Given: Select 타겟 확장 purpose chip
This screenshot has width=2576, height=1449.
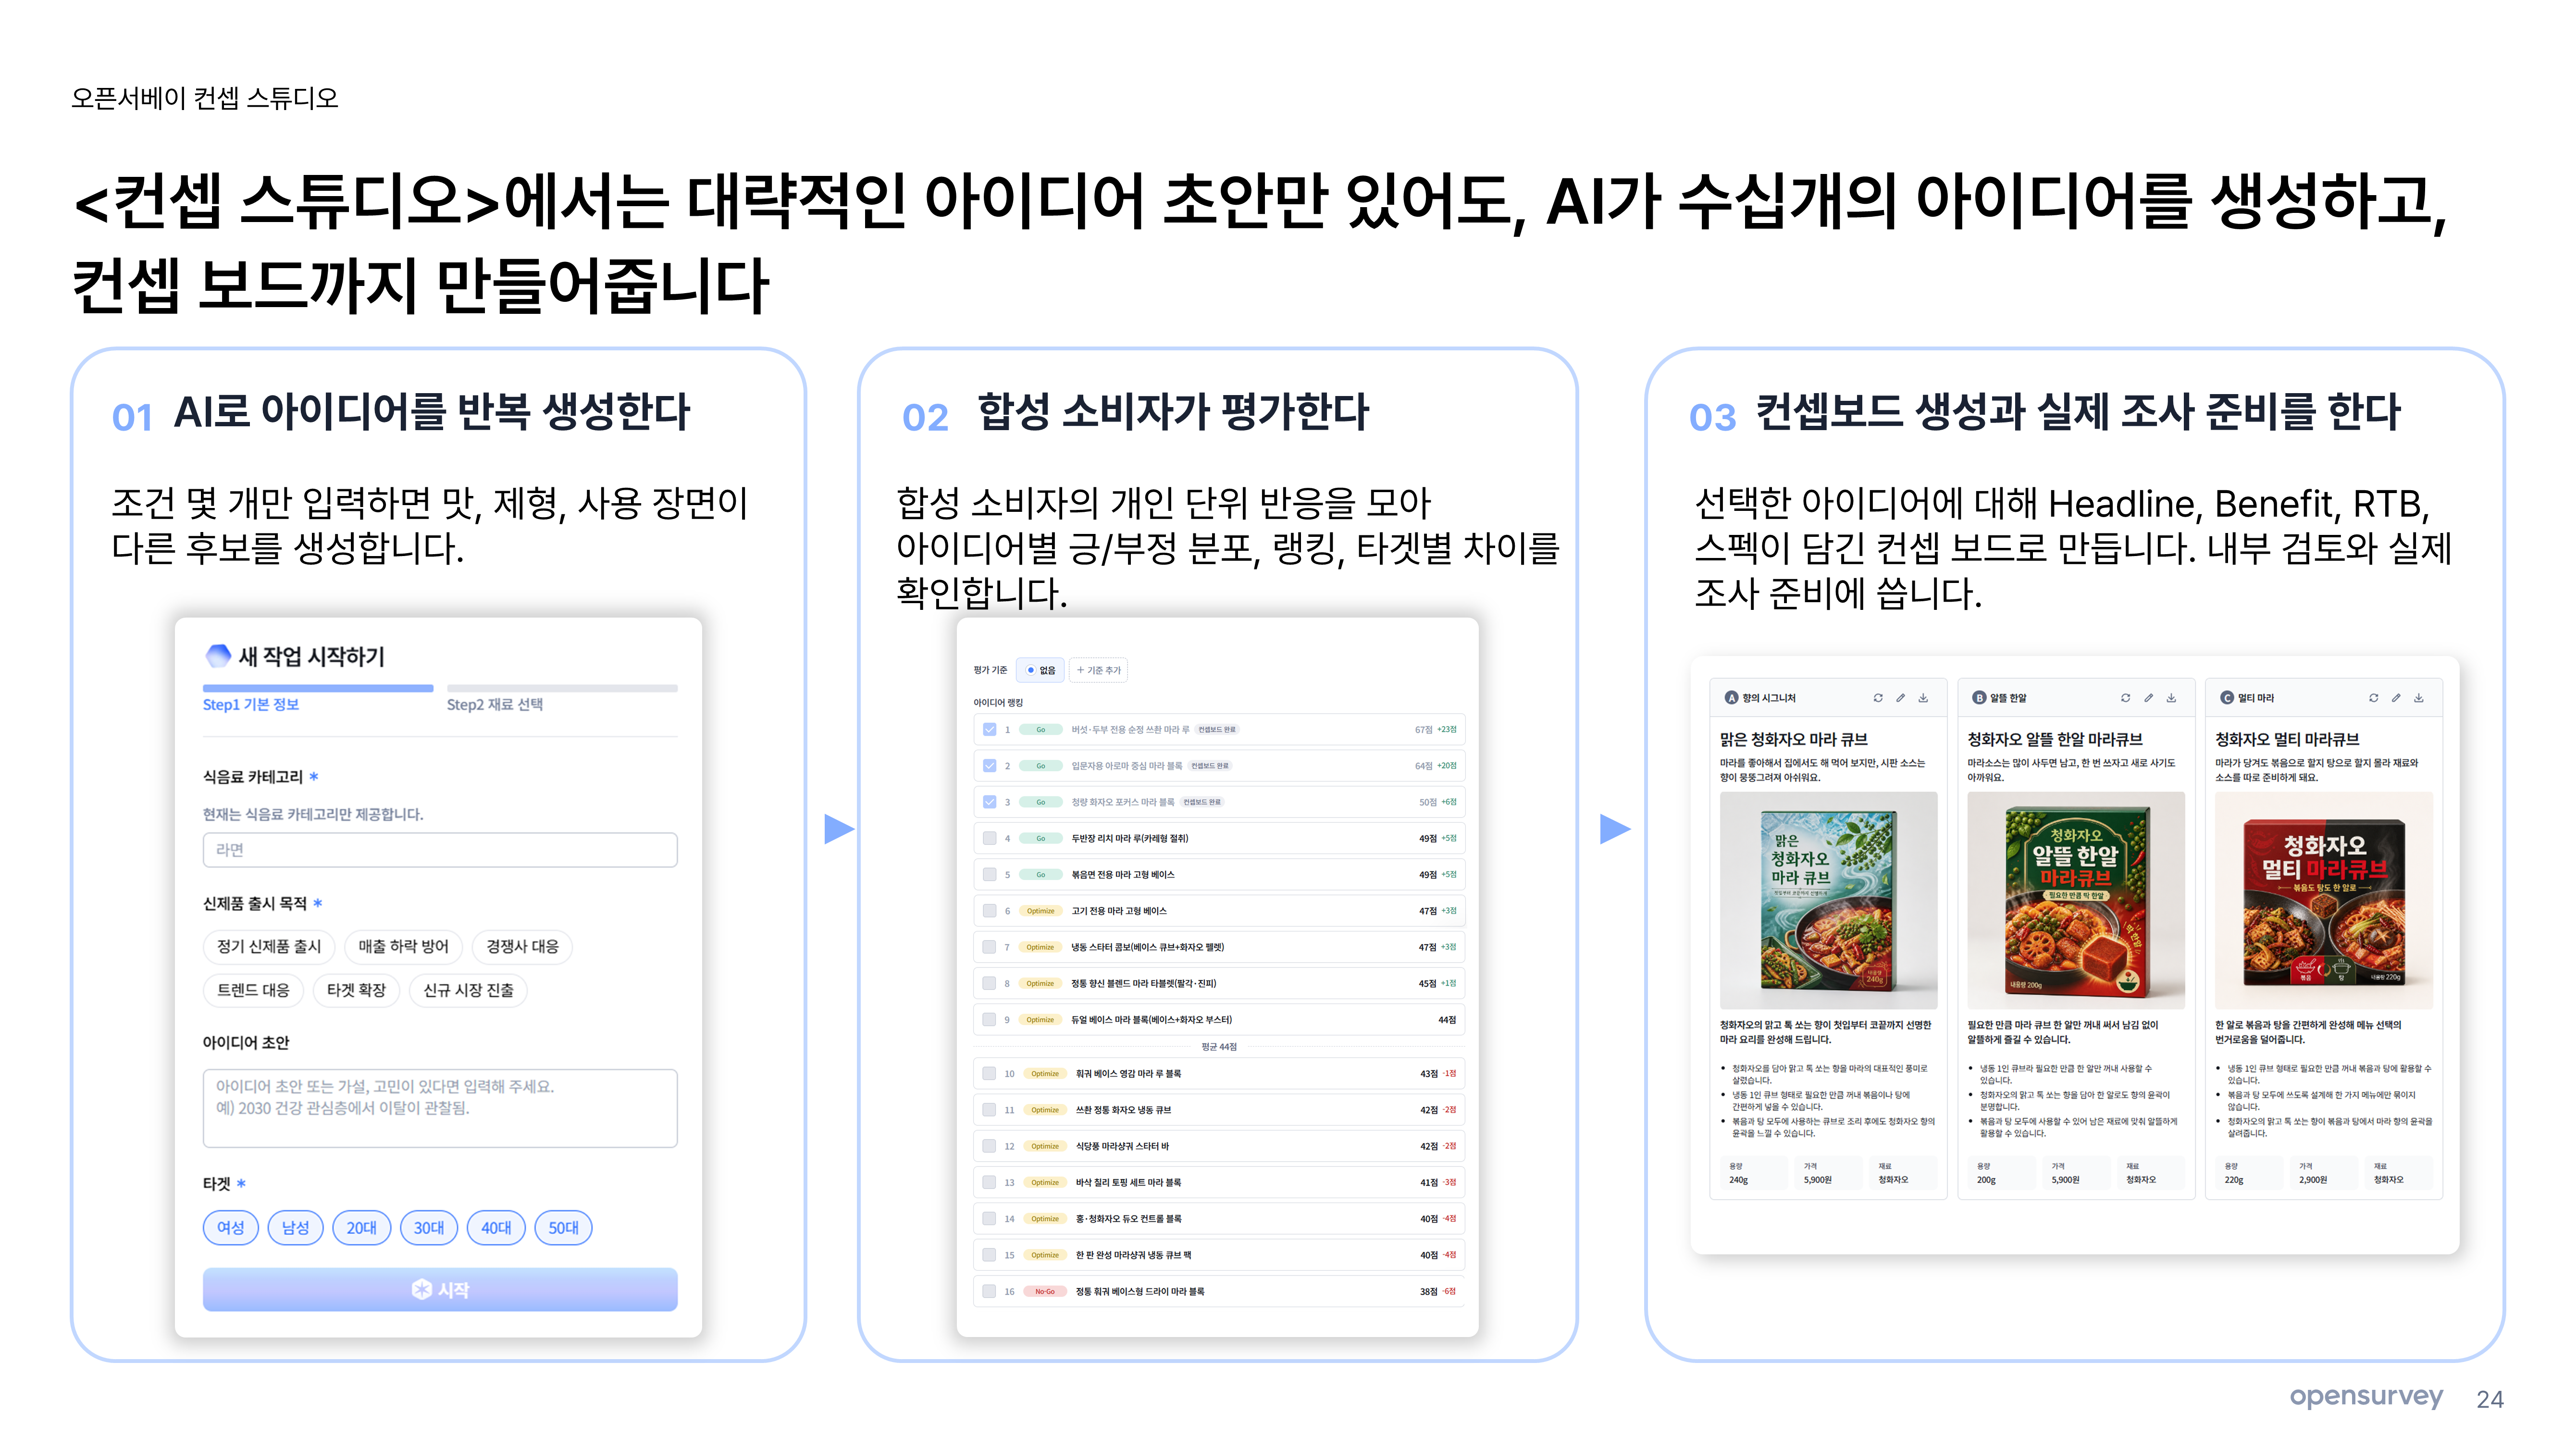Looking at the screenshot, I should point(356,990).
